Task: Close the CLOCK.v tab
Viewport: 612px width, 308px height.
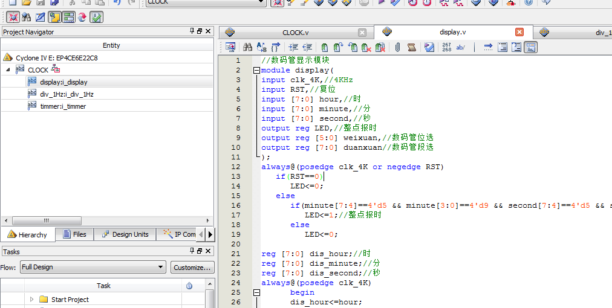Action: tap(362, 33)
